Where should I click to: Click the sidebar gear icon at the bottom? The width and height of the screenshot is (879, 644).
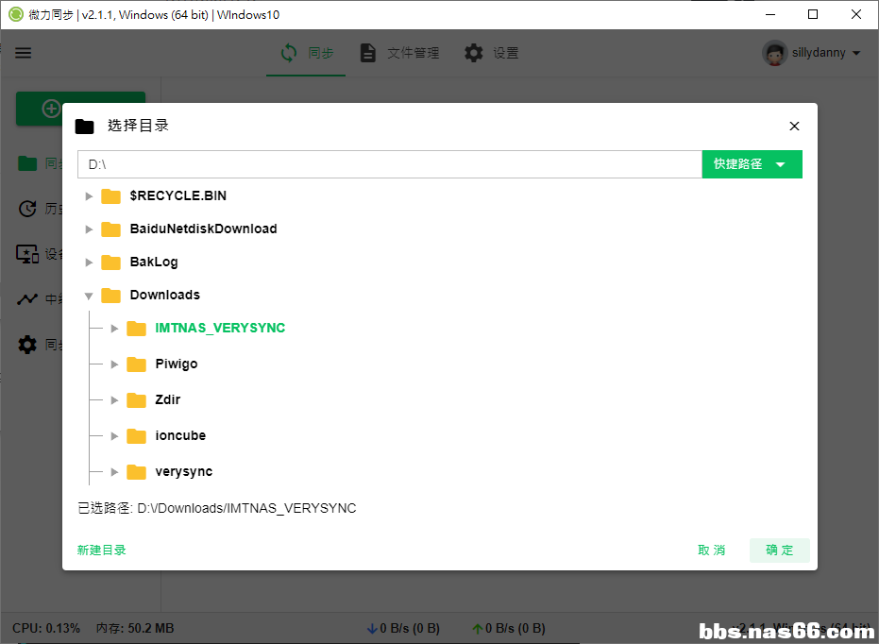coord(27,344)
